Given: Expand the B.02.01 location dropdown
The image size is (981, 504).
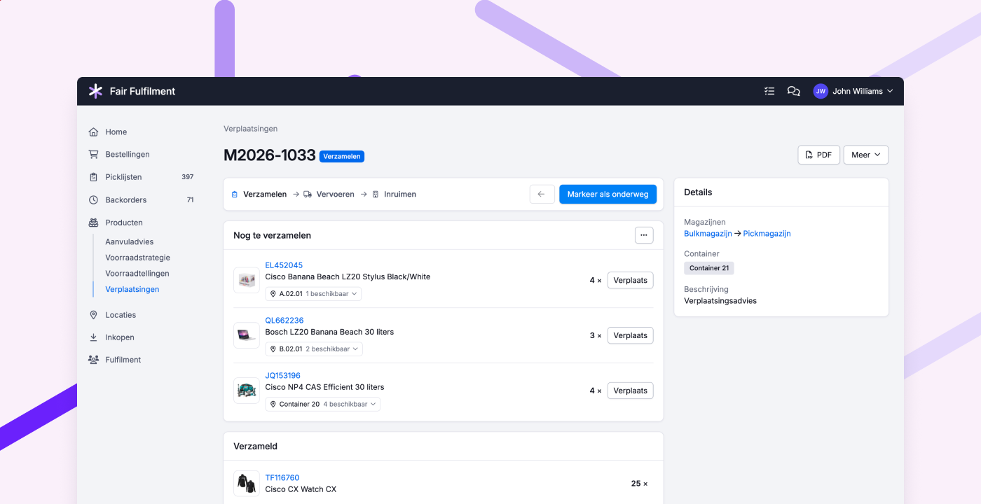Looking at the screenshot, I should 314,349.
